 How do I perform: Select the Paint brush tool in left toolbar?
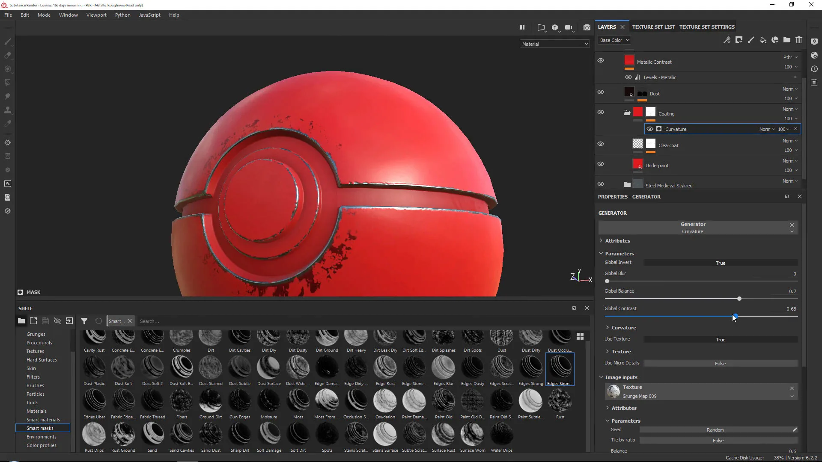(x=8, y=41)
